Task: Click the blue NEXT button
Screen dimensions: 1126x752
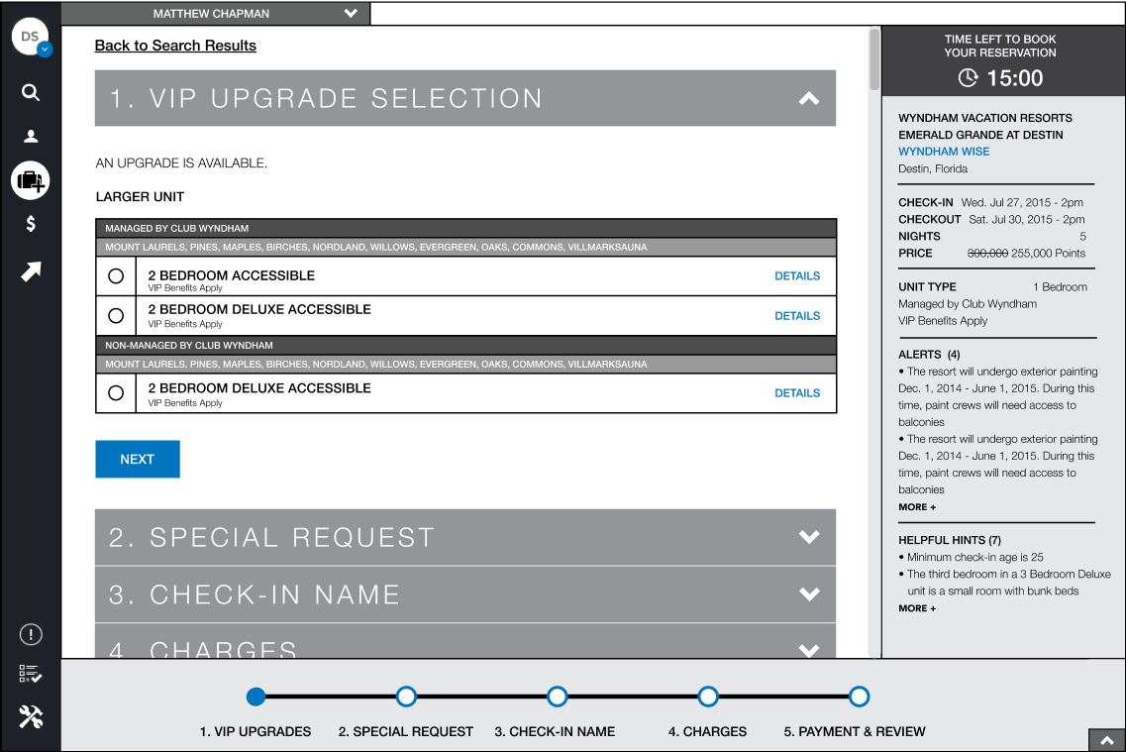Action: 138,460
